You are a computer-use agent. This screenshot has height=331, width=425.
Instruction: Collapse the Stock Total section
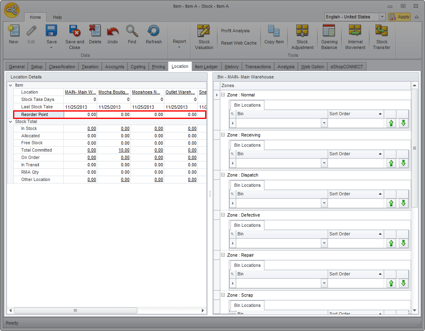click(11, 121)
